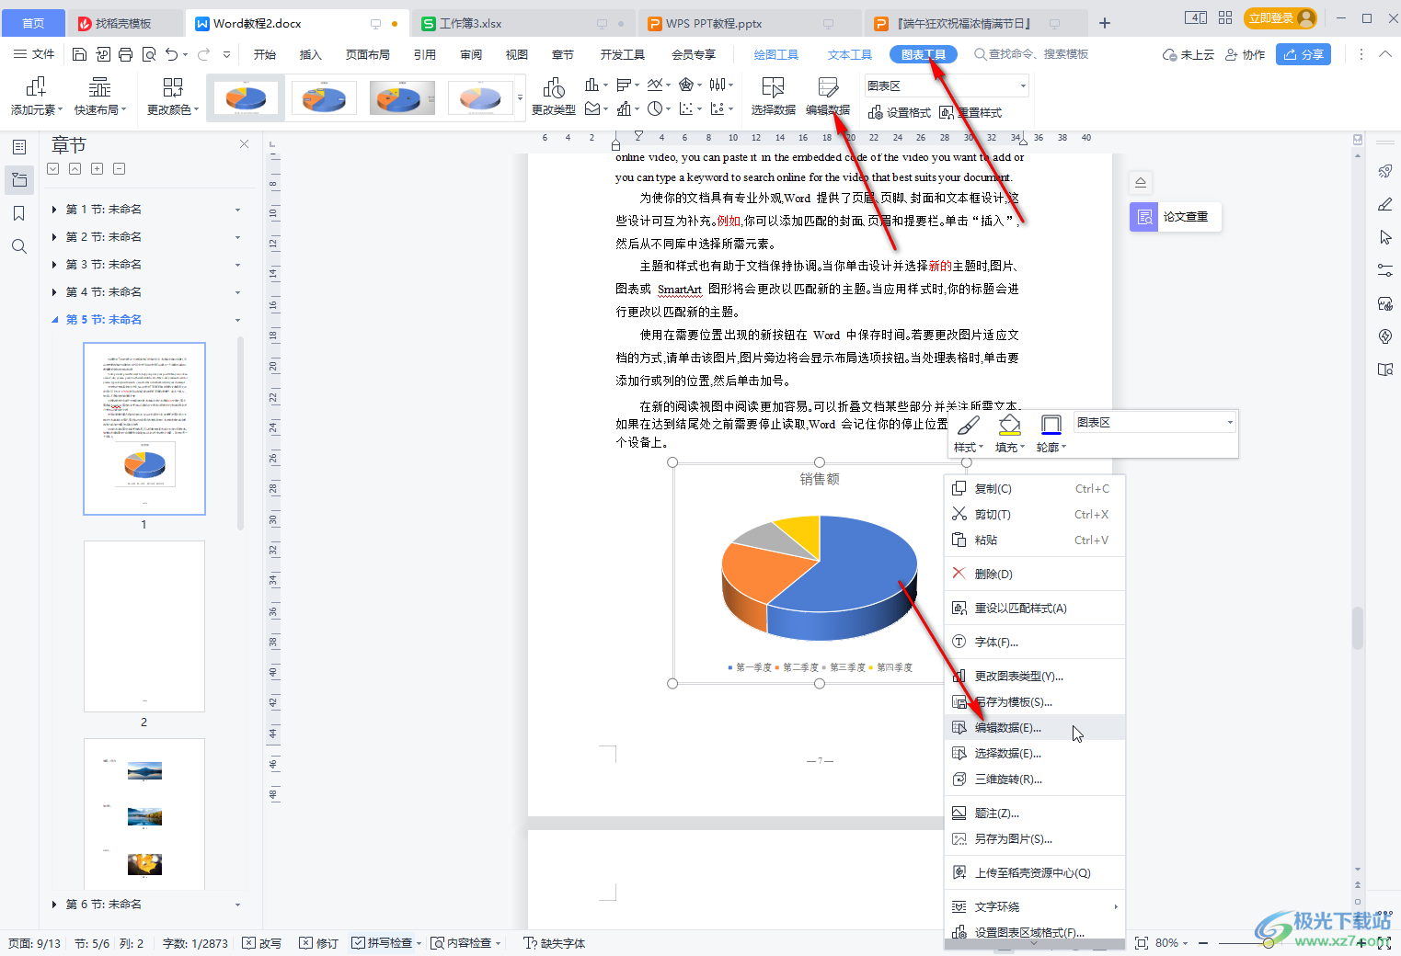Select page 1 thumbnail in chapter panel
The height and width of the screenshot is (956, 1401).
coord(144,428)
